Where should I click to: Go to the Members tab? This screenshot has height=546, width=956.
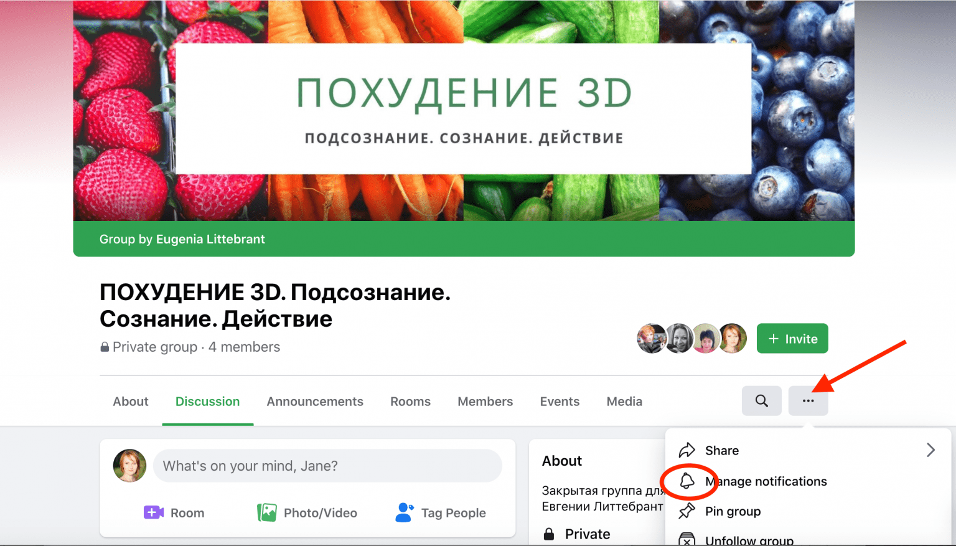pyautogui.click(x=485, y=402)
